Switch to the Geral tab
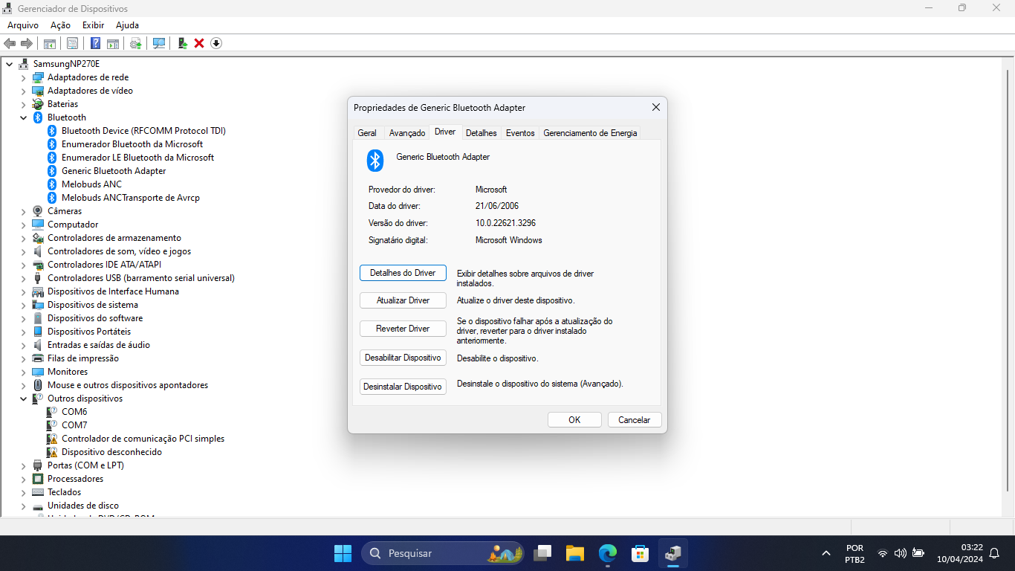The width and height of the screenshot is (1015, 571). [367, 133]
